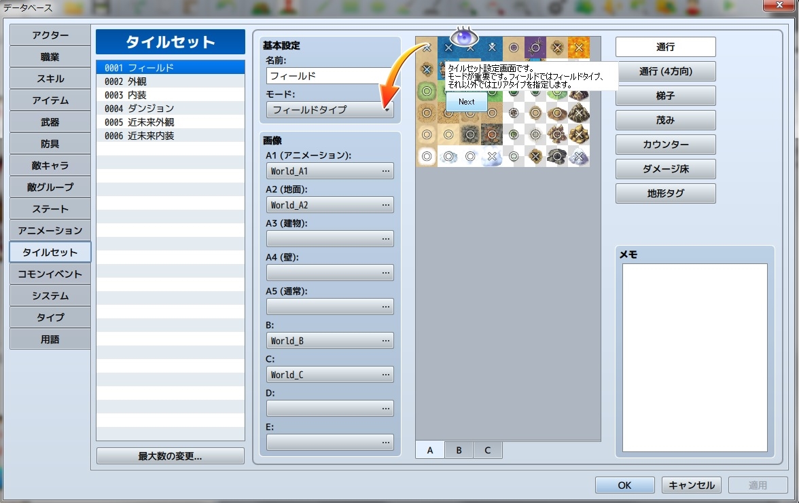
Task: Toggle the large cloud tile marked X
Action: (x=492, y=156)
